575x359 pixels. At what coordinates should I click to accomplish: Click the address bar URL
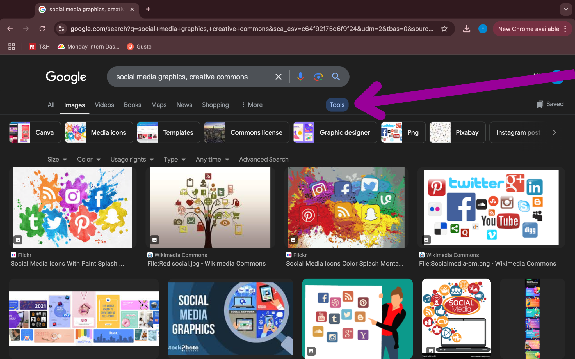(252, 29)
